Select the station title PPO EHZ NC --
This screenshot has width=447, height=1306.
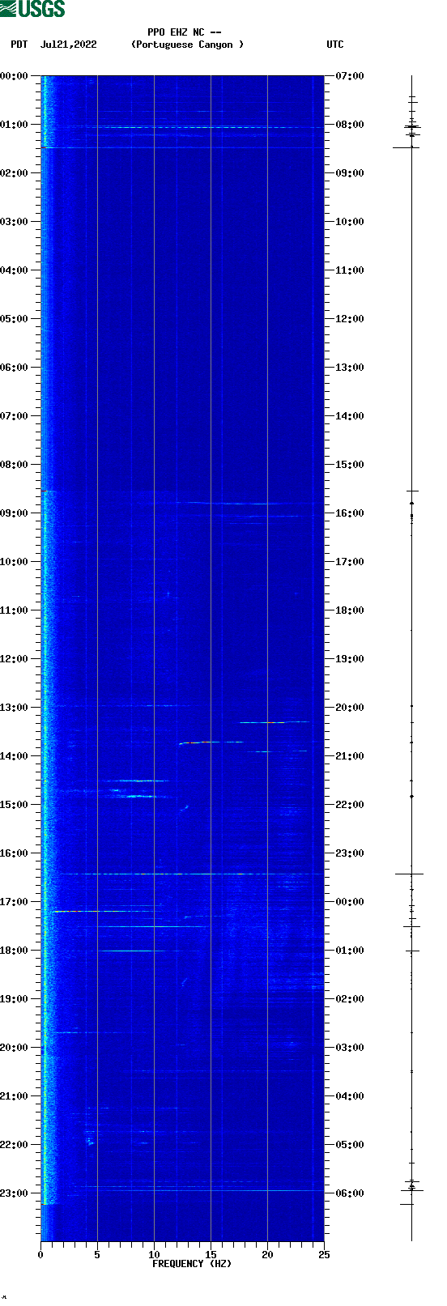pyautogui.click(x=185, y=32)
